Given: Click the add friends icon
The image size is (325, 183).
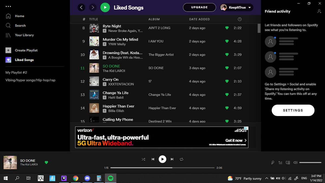Looking at the screenshot, I should coord(319,11).
